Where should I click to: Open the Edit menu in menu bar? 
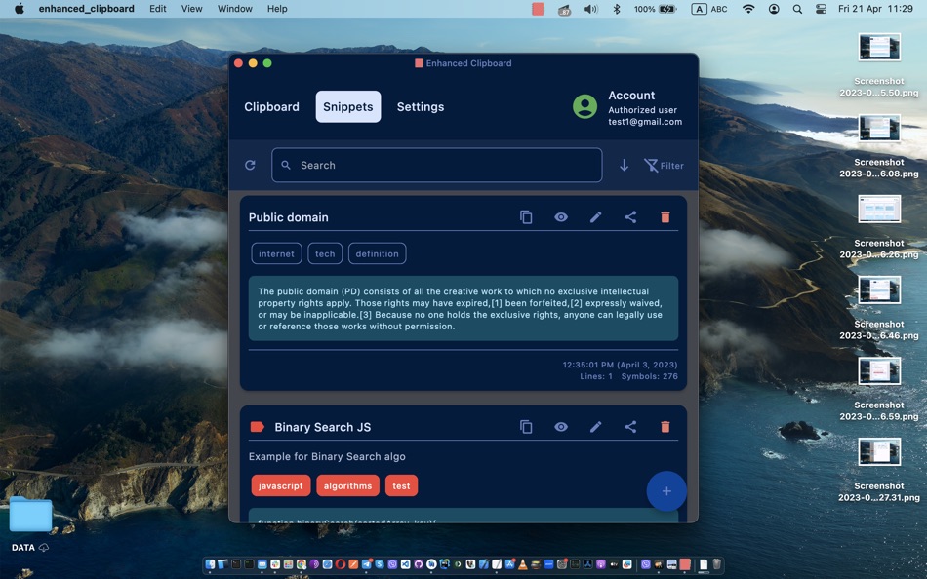[x=158, y=9]
